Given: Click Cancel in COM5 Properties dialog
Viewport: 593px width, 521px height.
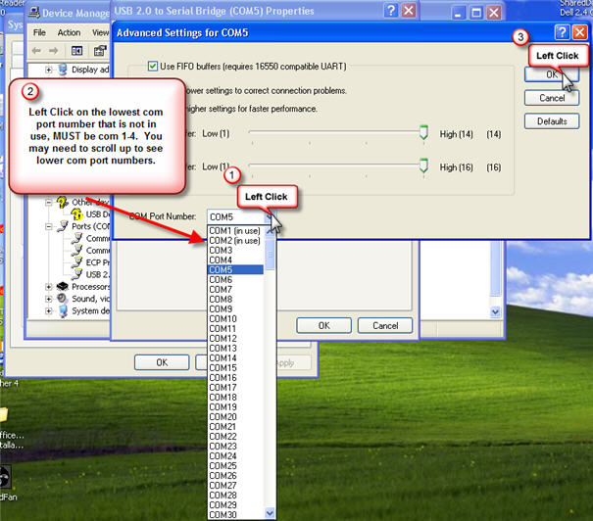Looking at the screenshot, I should (x=385, y=326).
